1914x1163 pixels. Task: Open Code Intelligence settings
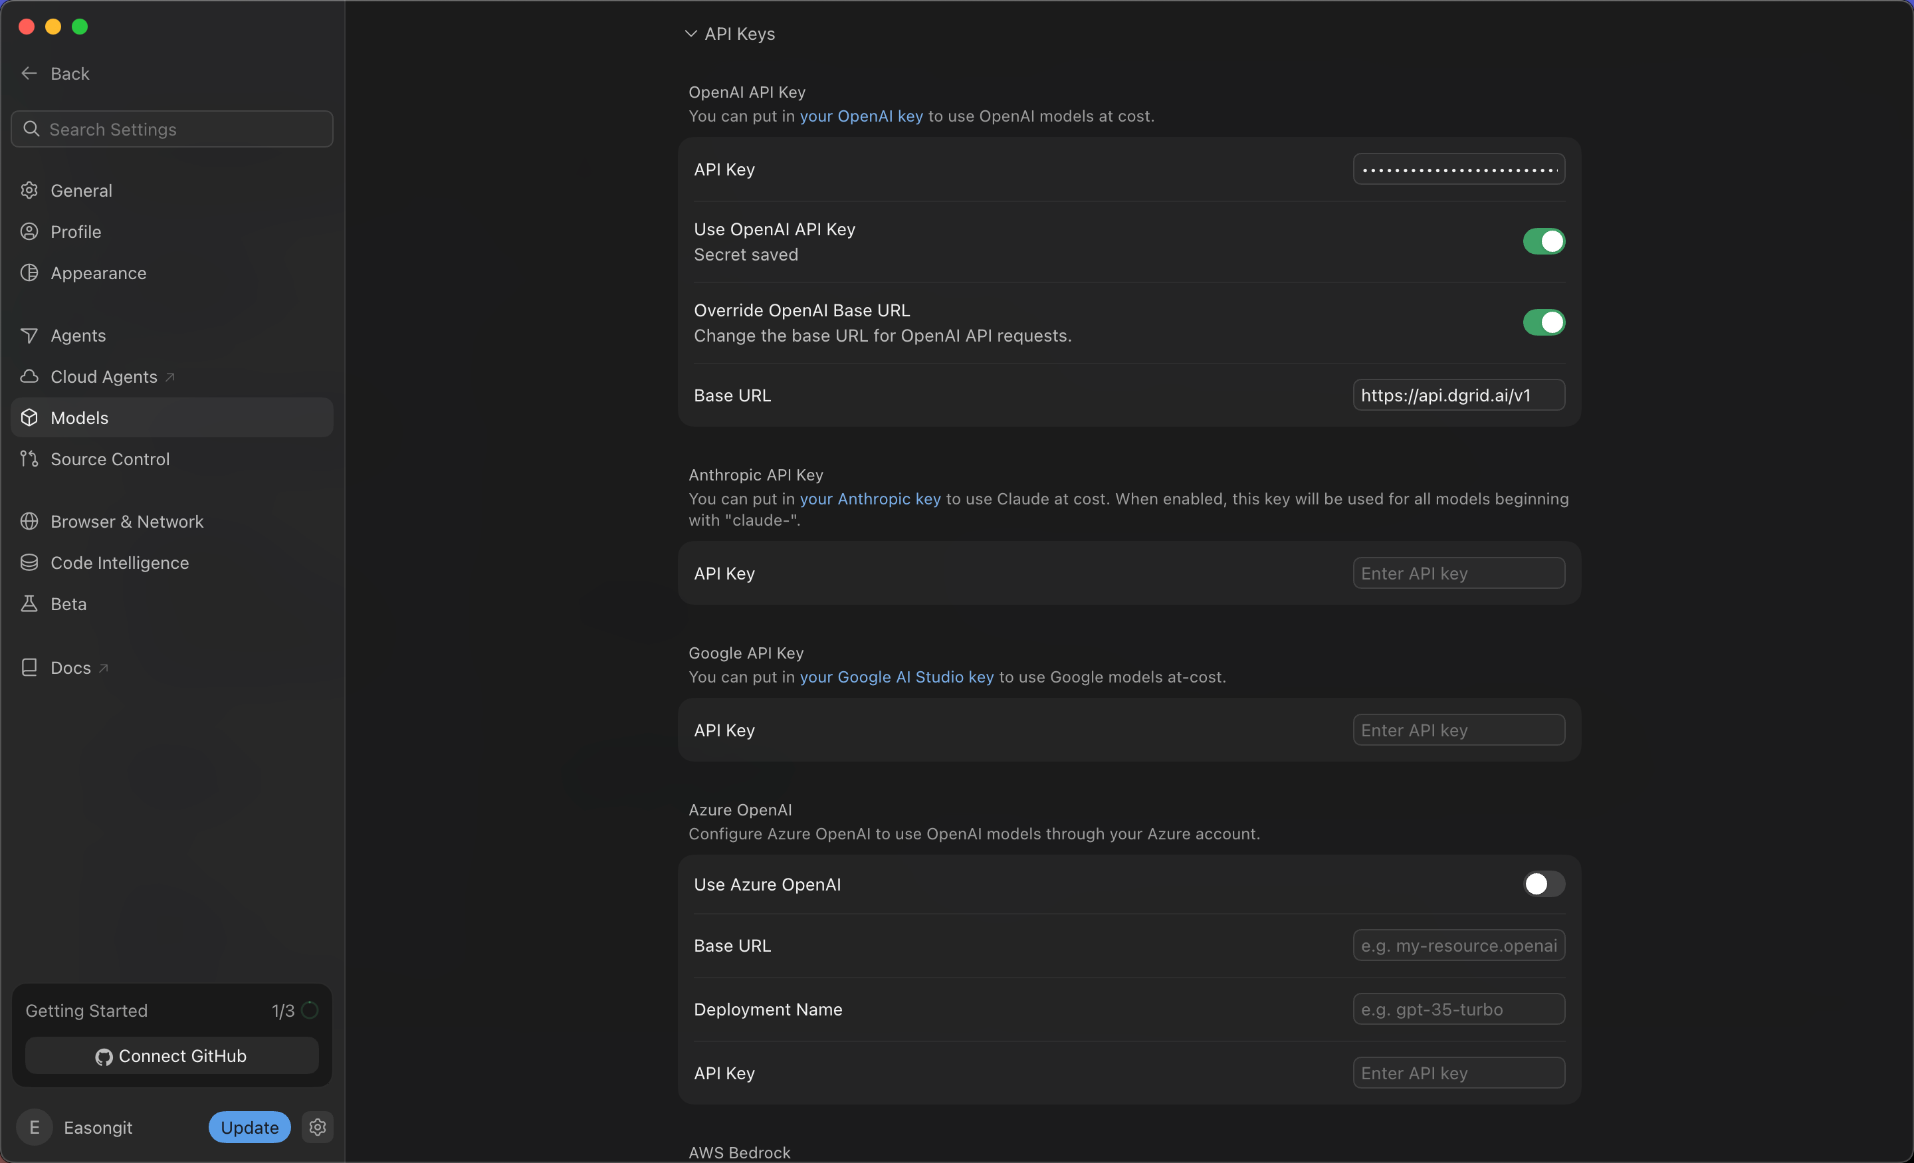[171, 562]
